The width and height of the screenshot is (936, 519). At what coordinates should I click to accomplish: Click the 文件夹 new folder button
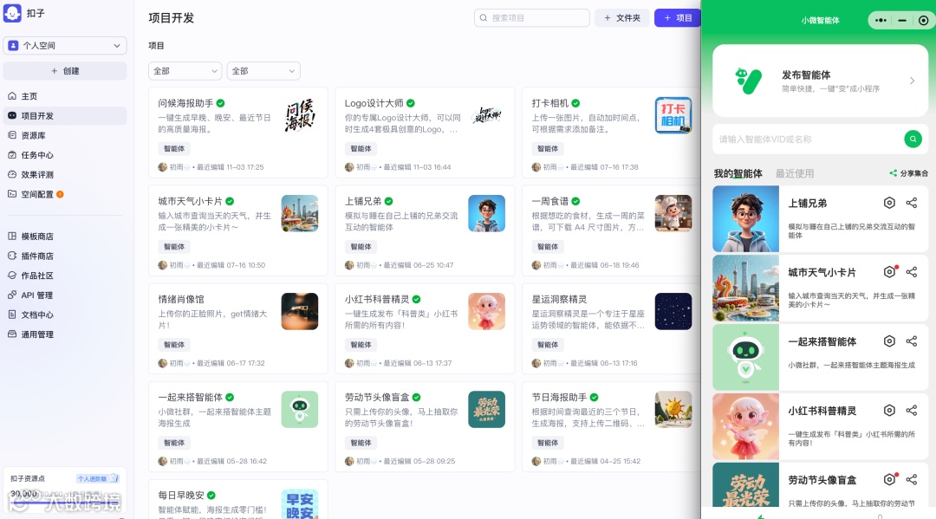click(622, 18)
